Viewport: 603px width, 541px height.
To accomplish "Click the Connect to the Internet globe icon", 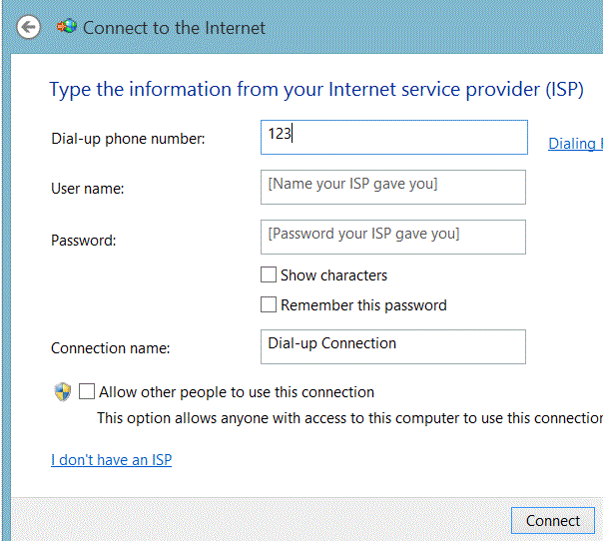I will [67, 27].
